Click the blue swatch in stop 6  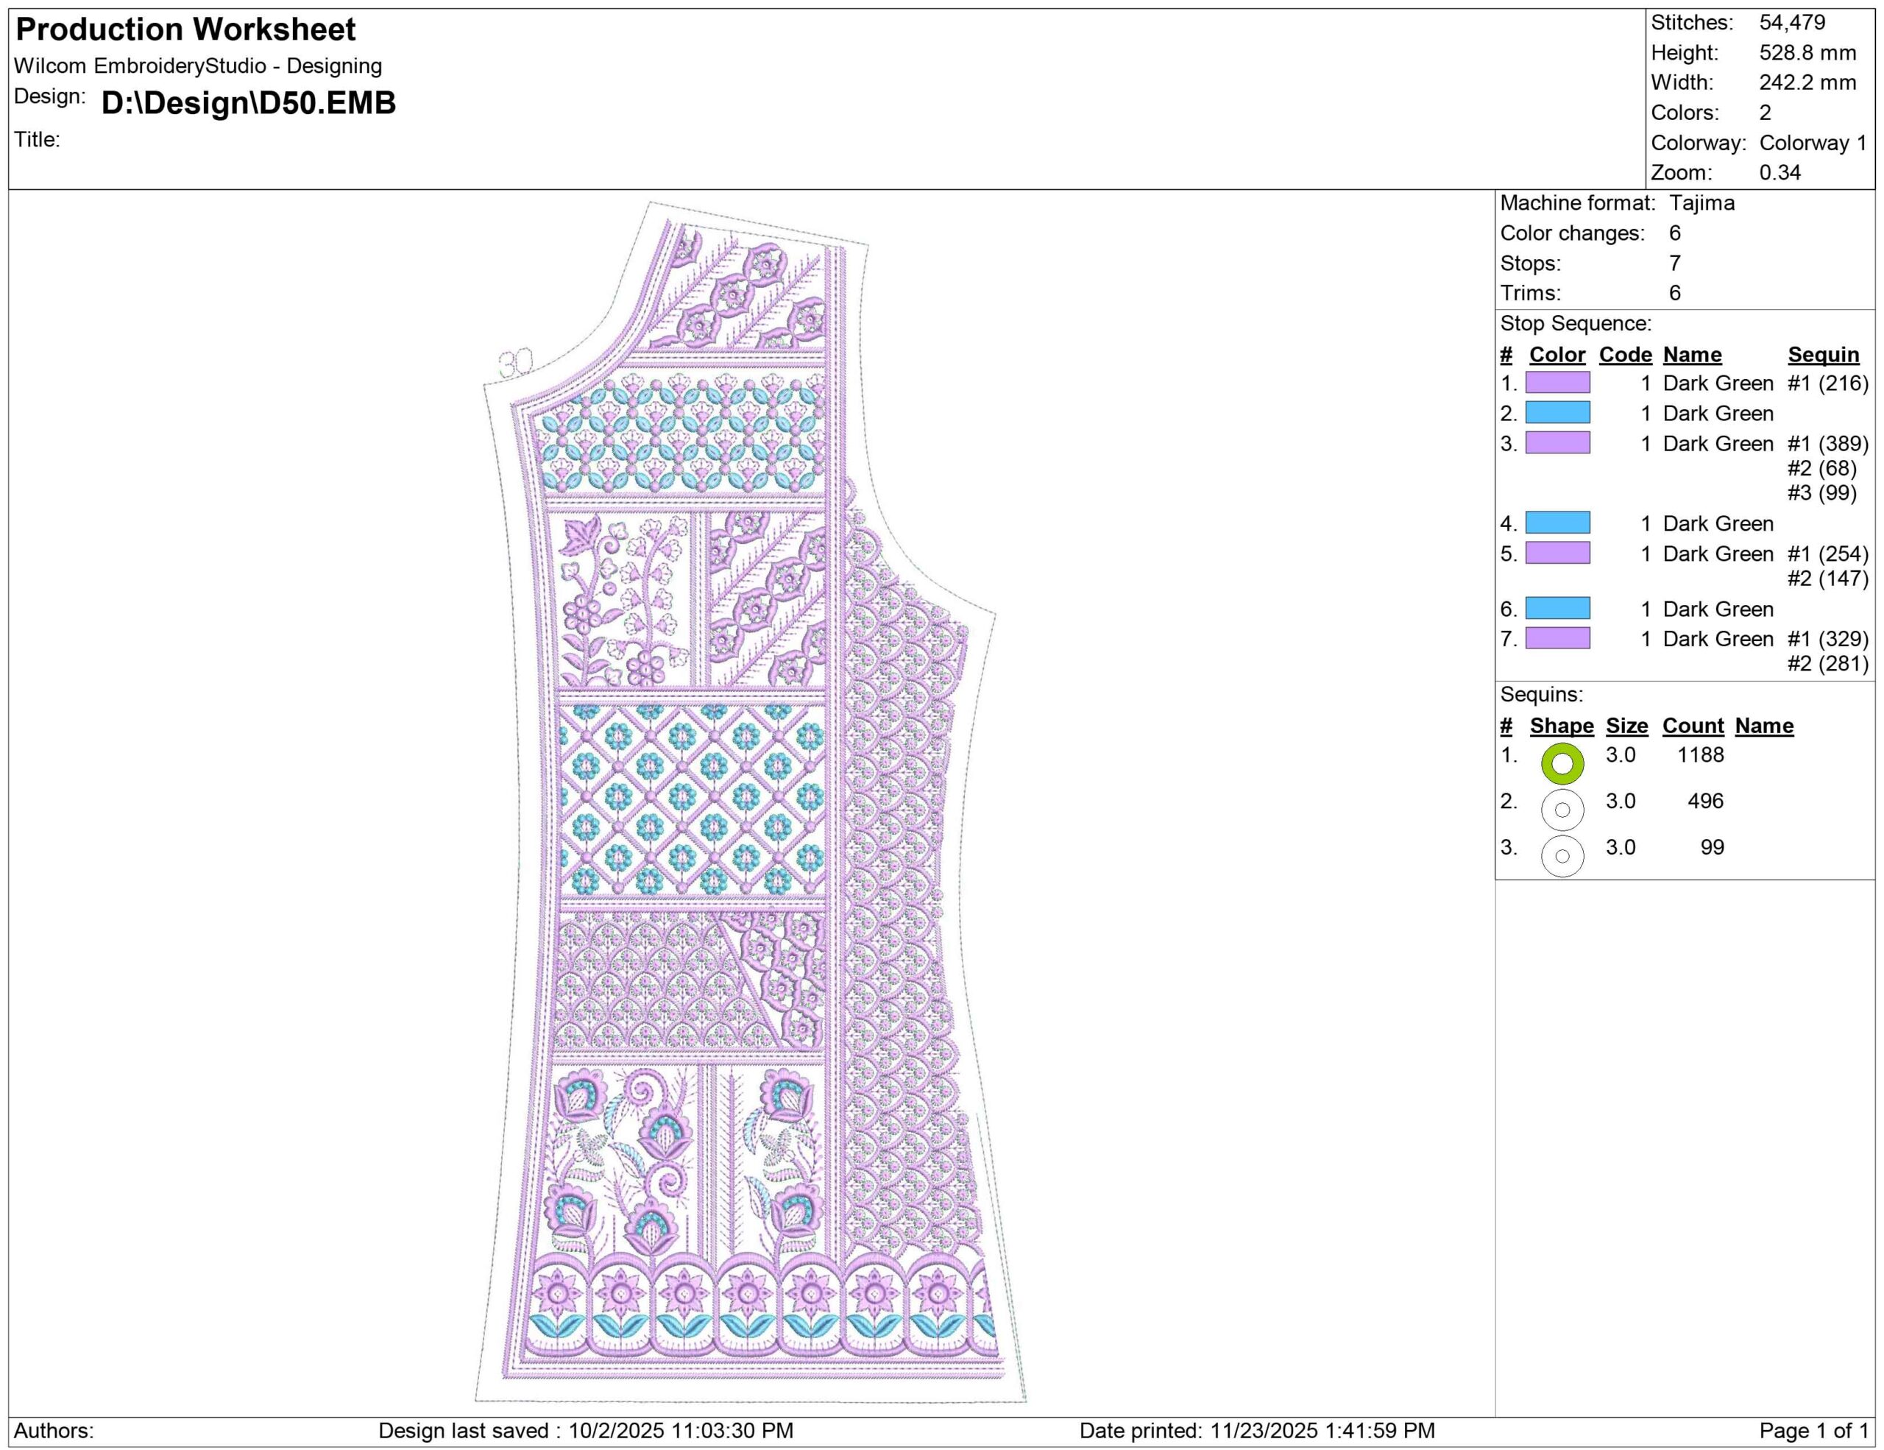[1557, 608]
